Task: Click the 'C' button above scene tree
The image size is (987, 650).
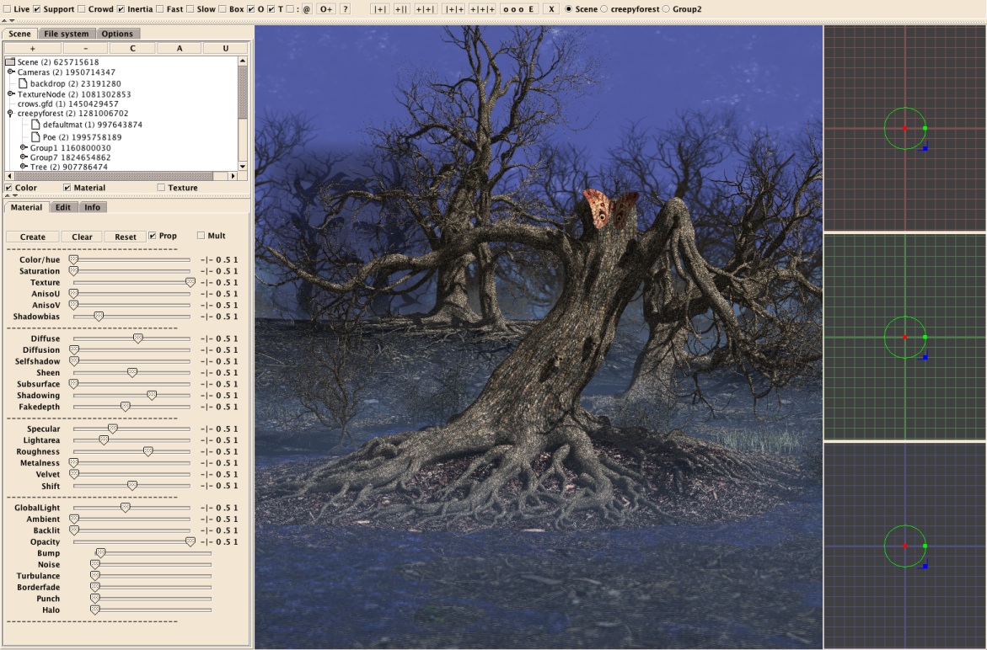Action: coord(133,48)
